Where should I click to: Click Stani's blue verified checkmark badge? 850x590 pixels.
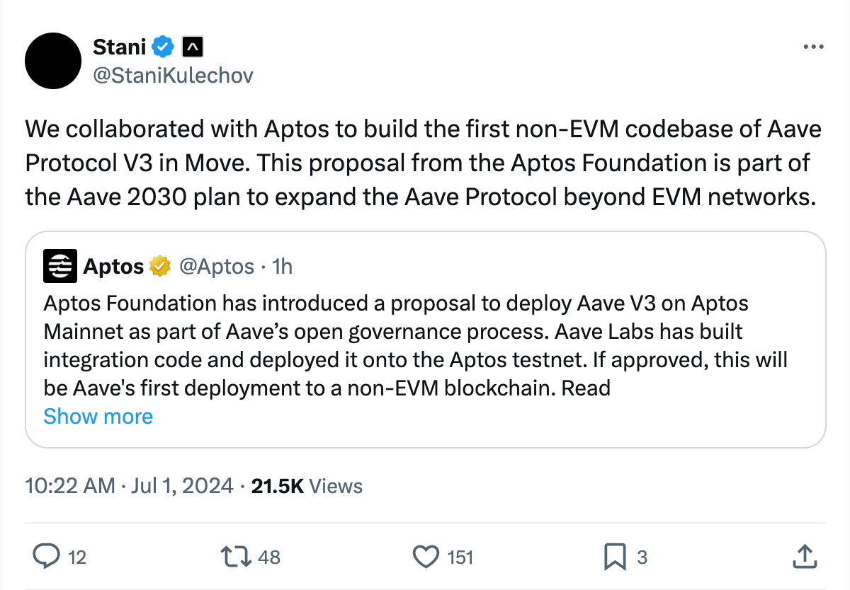click(164, 47)
